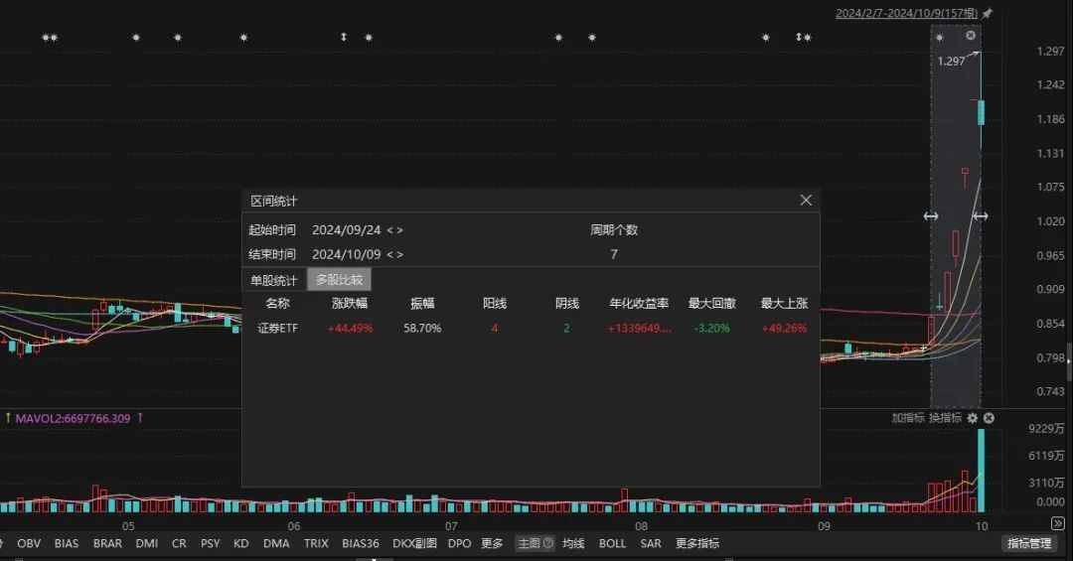Viewport: 1073px width, 561px height.
Task: Pin the 2024/2/7-2024/10/9 date range
Action: [987, 13]
